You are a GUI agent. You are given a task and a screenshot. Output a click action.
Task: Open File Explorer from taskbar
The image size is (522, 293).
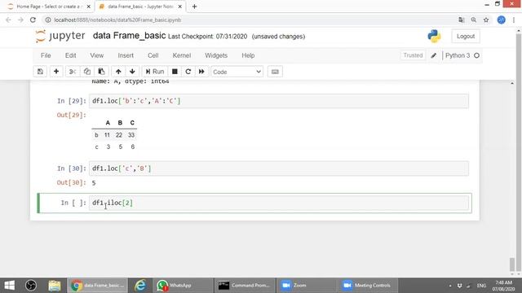coord(55,286)
